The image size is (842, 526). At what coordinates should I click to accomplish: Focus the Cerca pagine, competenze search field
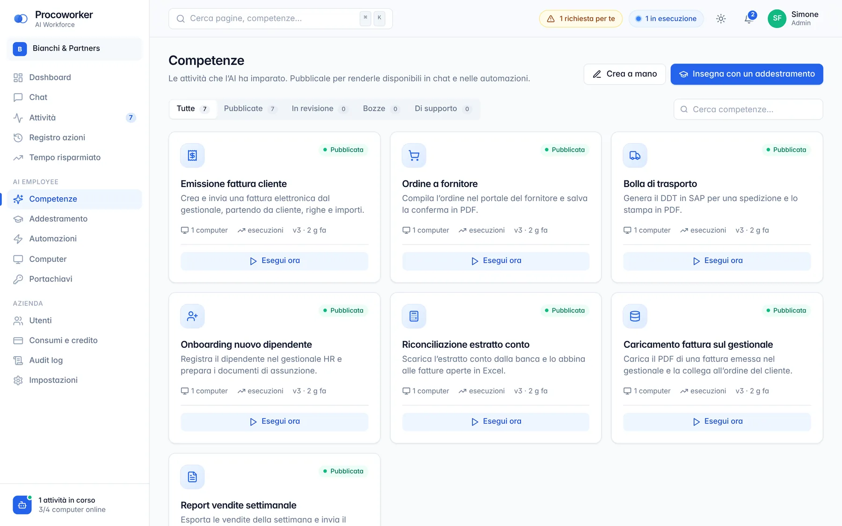click(281, 19)
